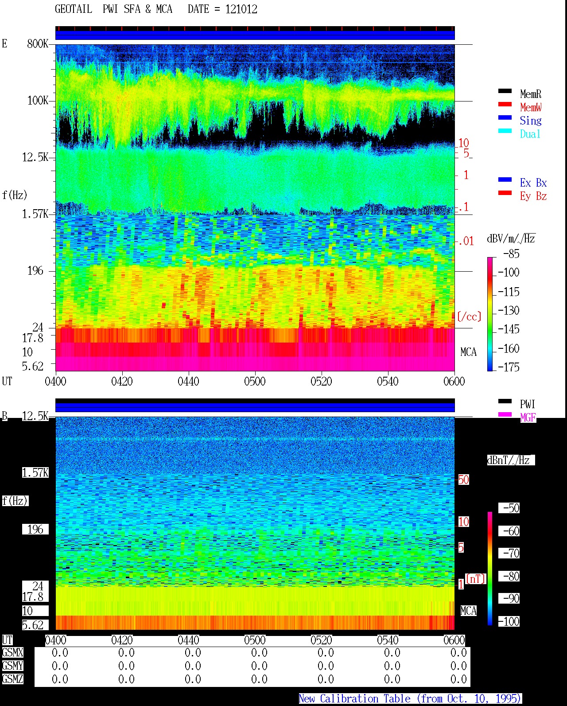Click the red Ey Bz legend swatch

click(505, 193)
